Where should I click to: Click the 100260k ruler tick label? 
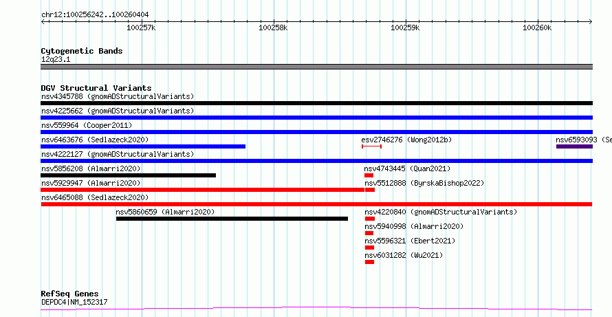click(x=537, y=28)
